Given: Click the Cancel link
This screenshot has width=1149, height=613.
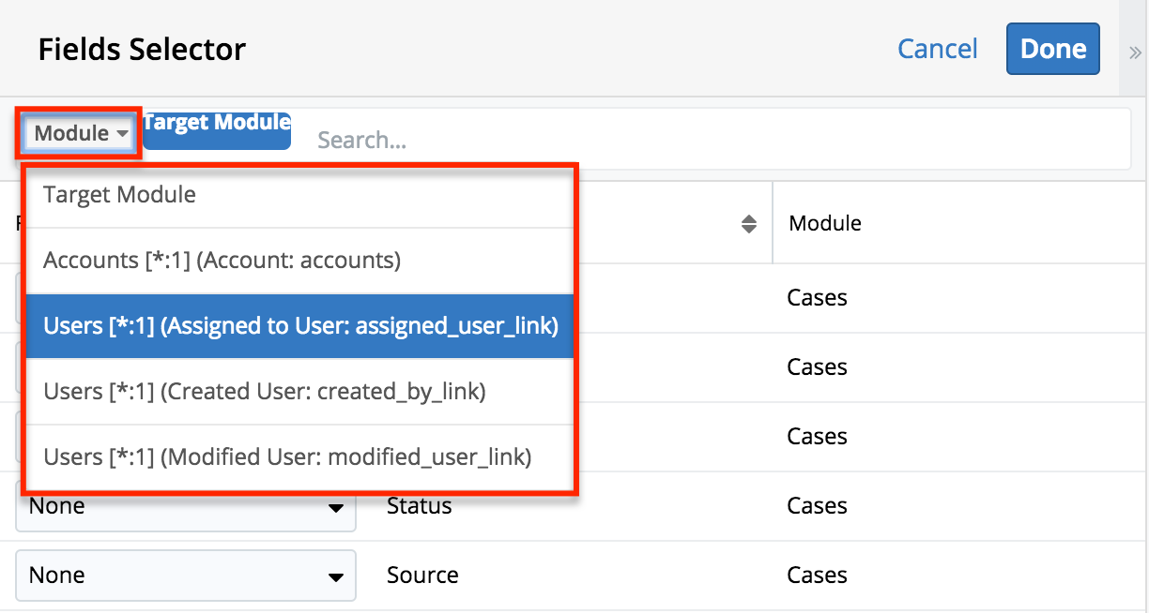Looking at the screenshot, I should 937,49.
